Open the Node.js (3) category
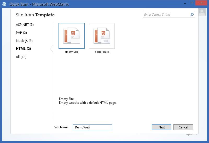209x143 pixels. (24, 41)
